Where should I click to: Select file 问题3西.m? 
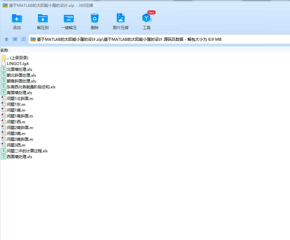tap(13, 145)
